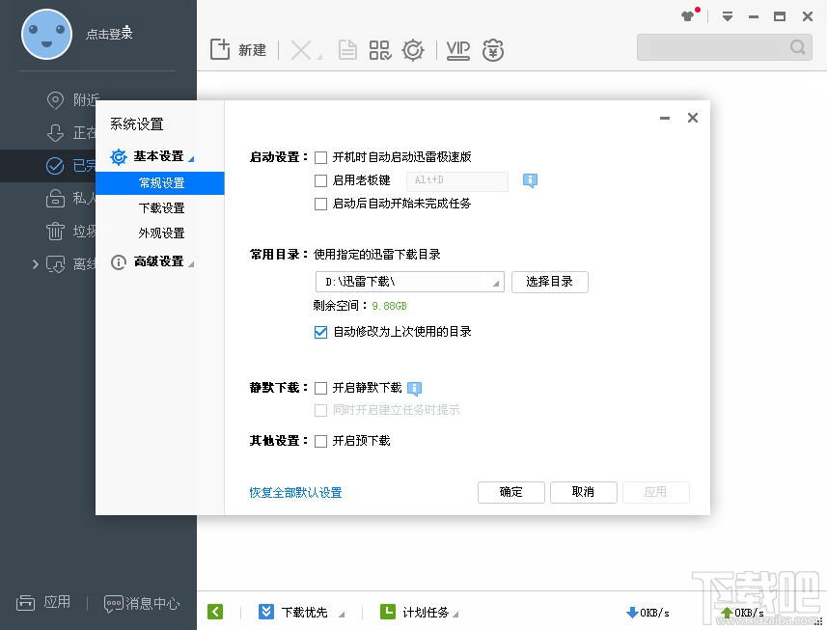This screenshot has height=630, width=827.
Task: Open the coin rewards icon beside VIP
Action: tap(493, 49)
